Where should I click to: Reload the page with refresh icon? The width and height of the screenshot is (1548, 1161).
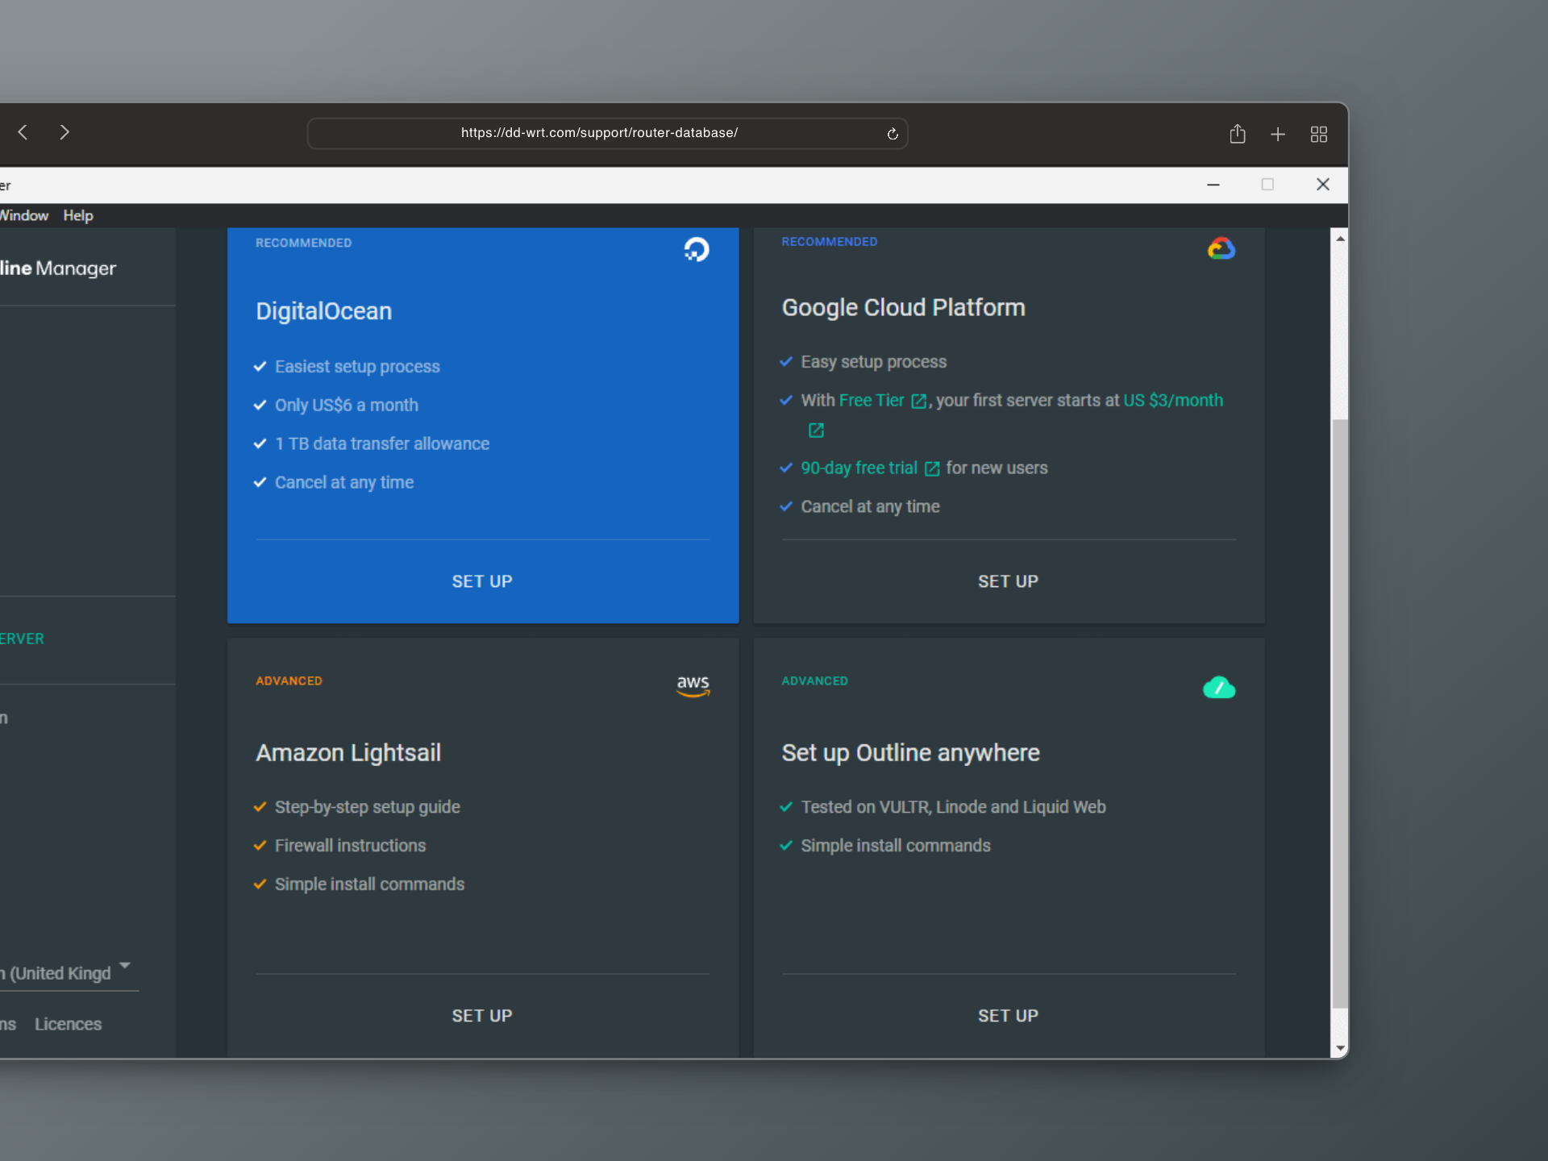[x=893, y=134]
